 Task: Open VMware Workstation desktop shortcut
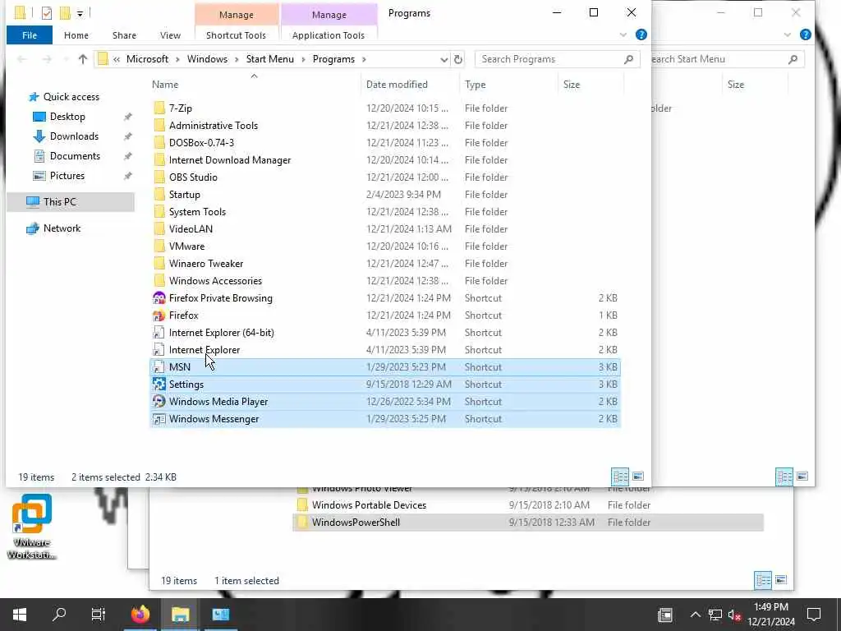click(x=32, y=527)
